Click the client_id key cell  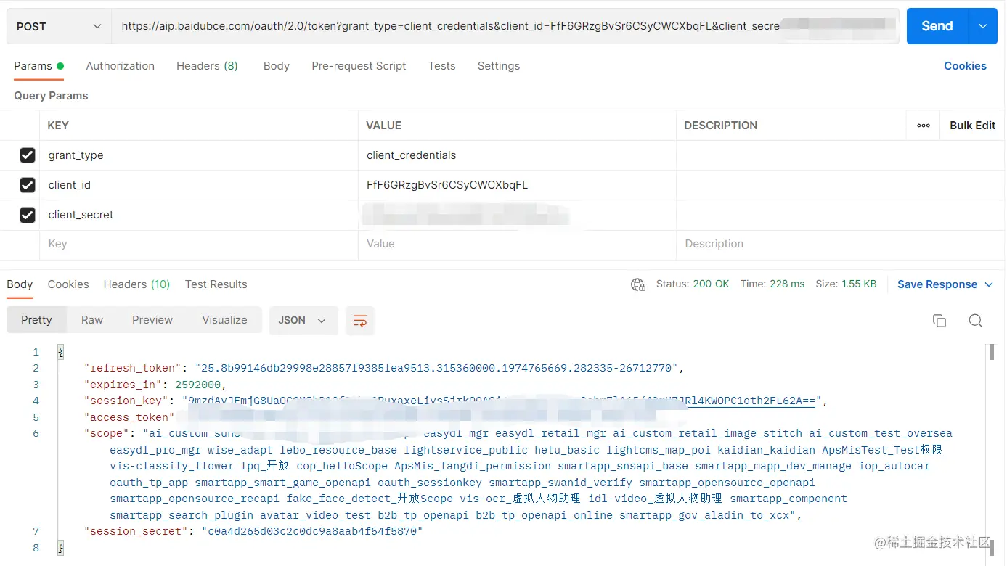tap(199, 185)
